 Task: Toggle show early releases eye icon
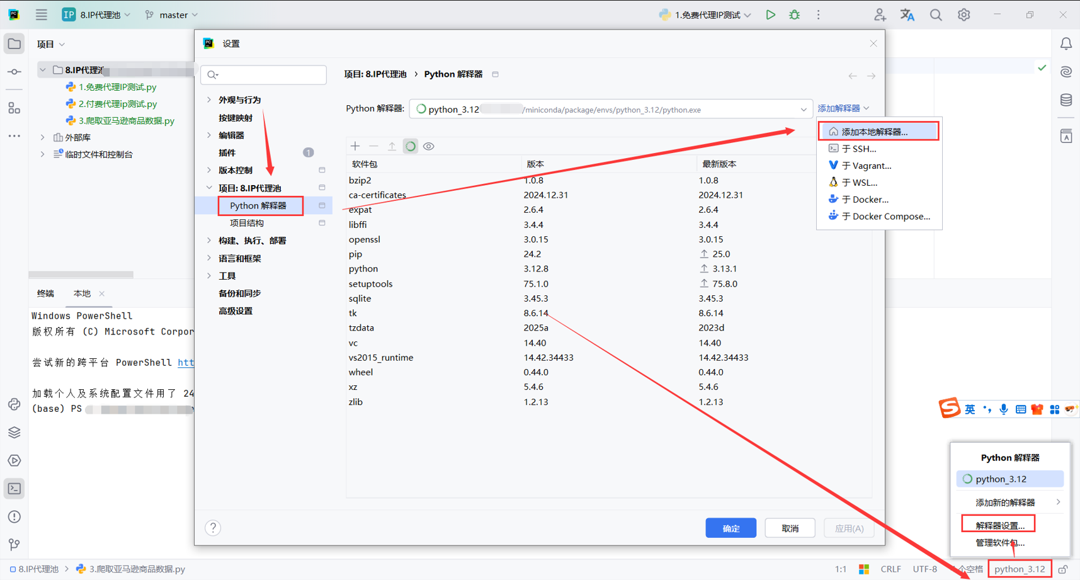pos(429,146)
